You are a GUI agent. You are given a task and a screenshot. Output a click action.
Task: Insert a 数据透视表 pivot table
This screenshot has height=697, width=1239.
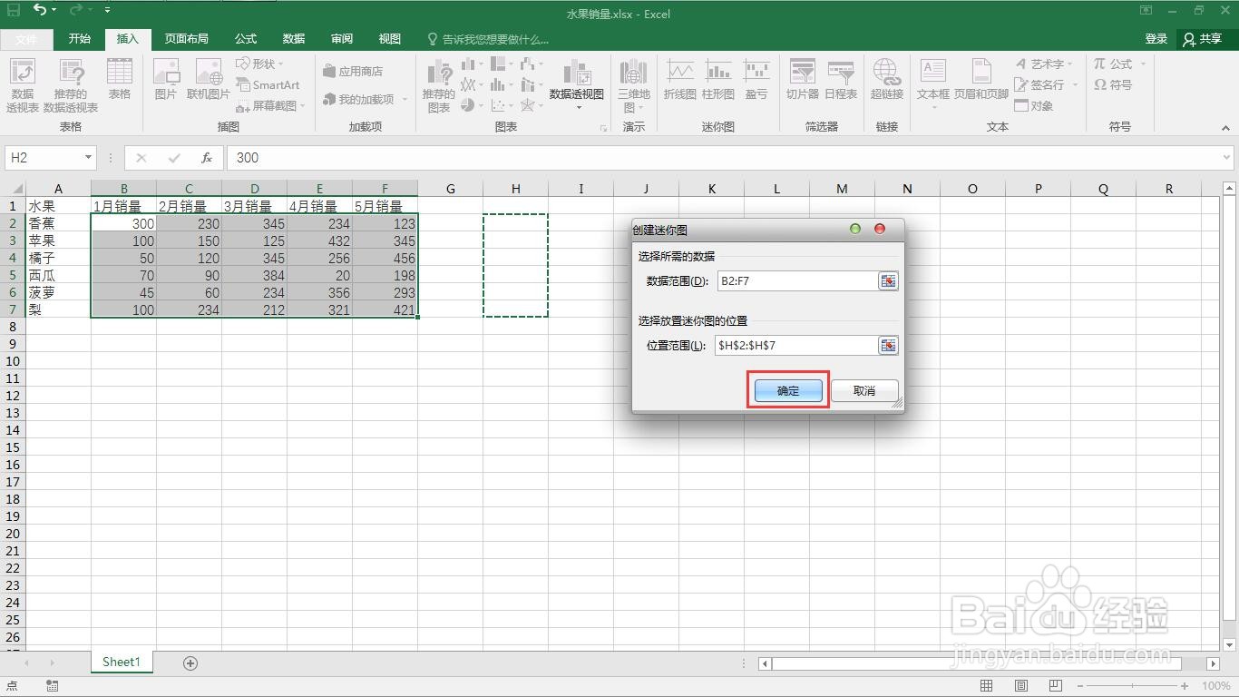click(22, 84)
